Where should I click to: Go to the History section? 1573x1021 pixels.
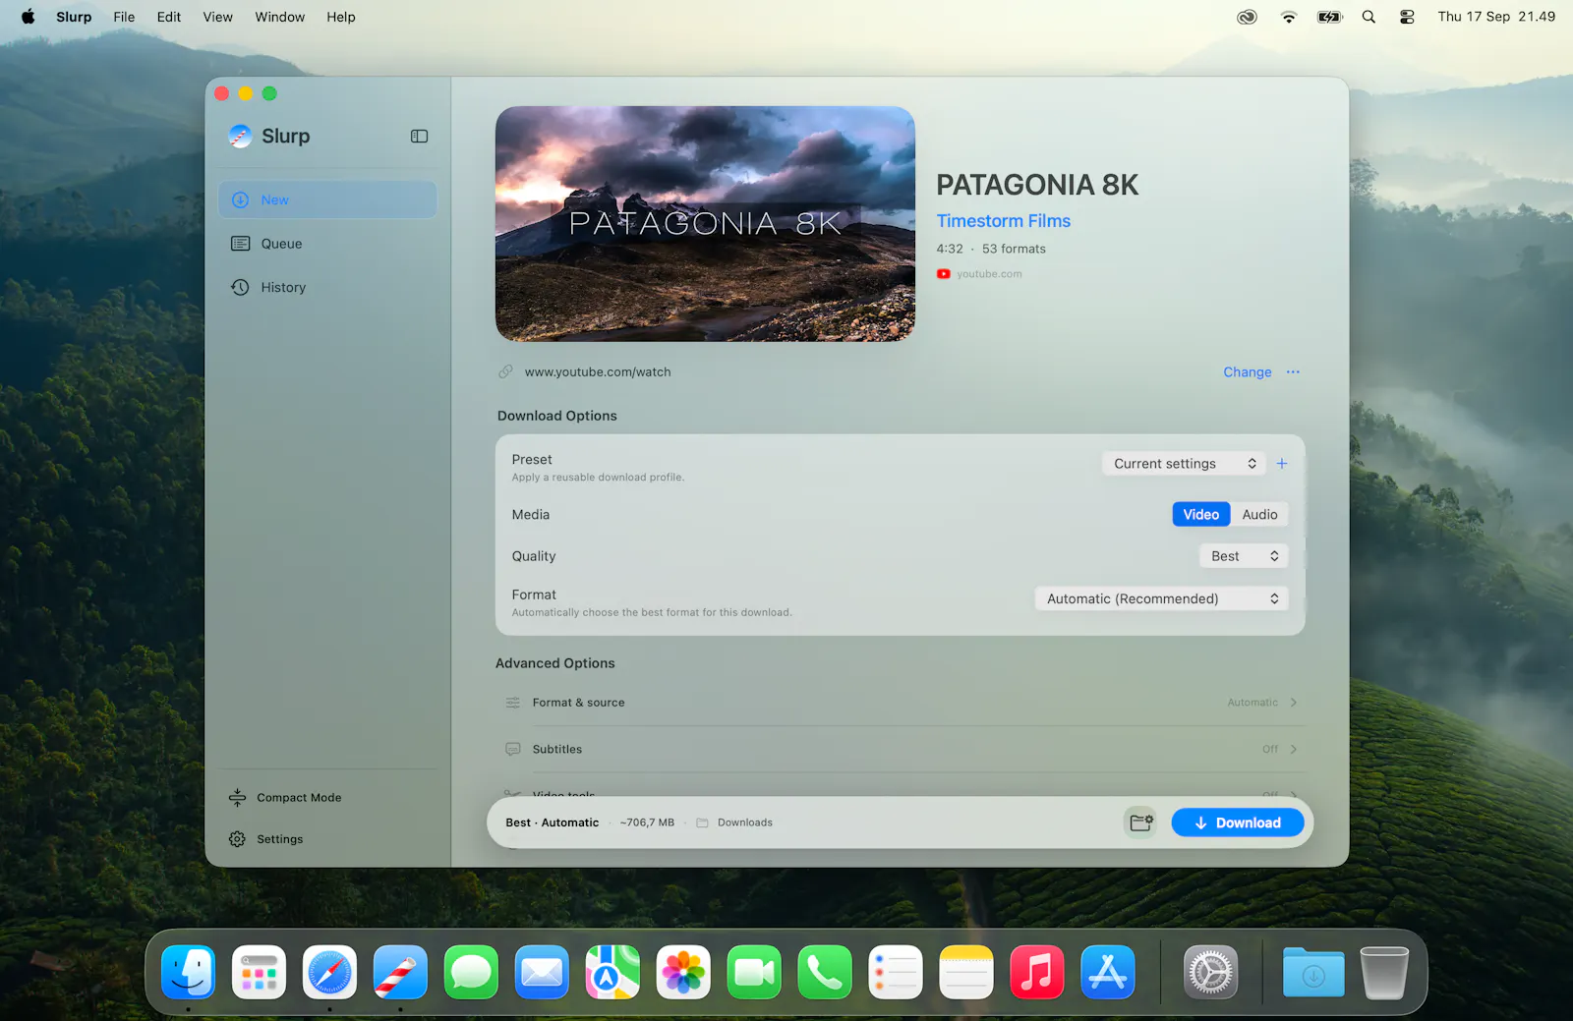[327, 287]
